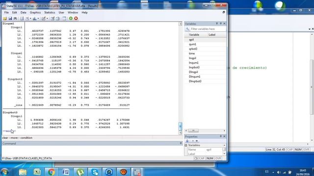Open the Data Editor (Browse) icon
The image size is (314, 176).
coord(58,19)
